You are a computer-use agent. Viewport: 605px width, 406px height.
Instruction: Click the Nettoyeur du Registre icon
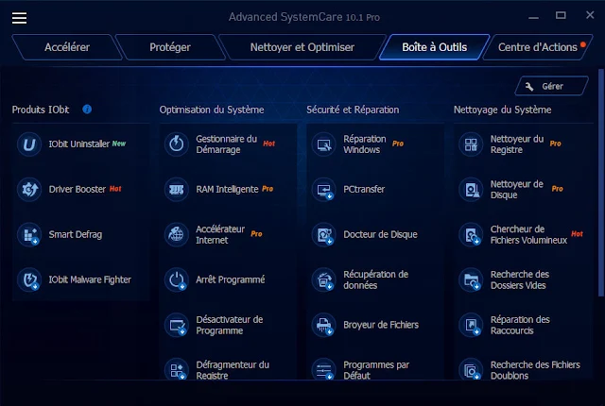point(471,144)
